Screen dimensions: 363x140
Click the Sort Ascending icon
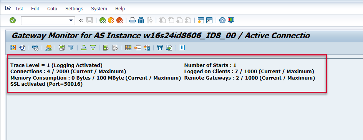click(84, 48)
